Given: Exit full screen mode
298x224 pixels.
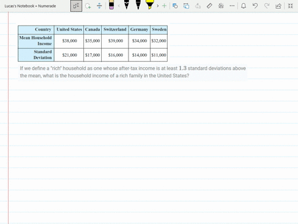Looking at the screenshot, I should click(291, 6).
